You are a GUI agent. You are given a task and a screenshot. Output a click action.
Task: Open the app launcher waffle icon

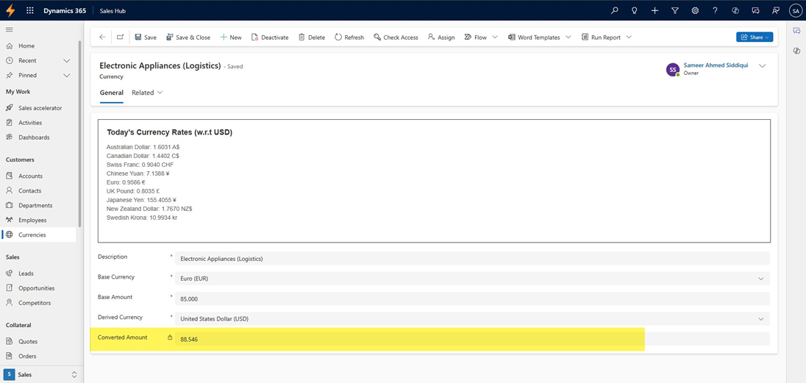pos(30,10)
